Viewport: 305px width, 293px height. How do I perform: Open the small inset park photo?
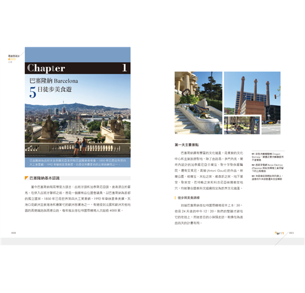(x=242, y=125)
